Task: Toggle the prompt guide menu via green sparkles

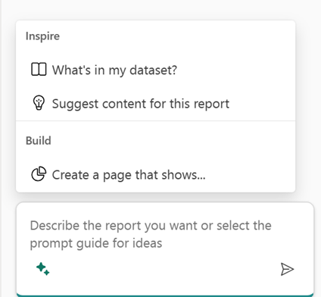Action: point(42,269)
